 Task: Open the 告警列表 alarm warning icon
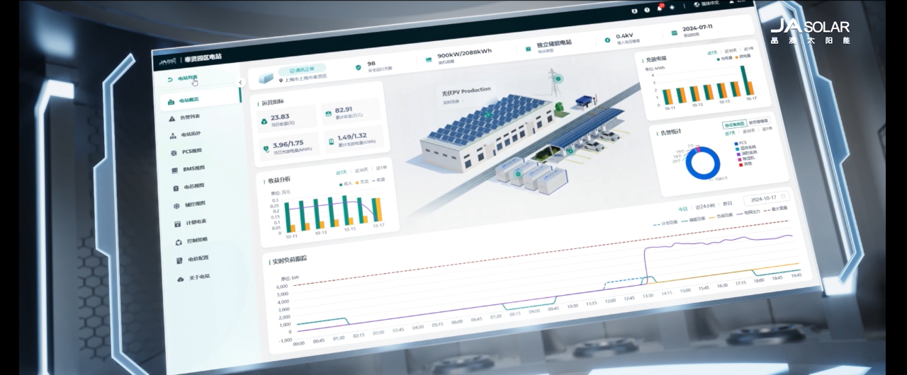pyautogui.click(x=171, y=118)
